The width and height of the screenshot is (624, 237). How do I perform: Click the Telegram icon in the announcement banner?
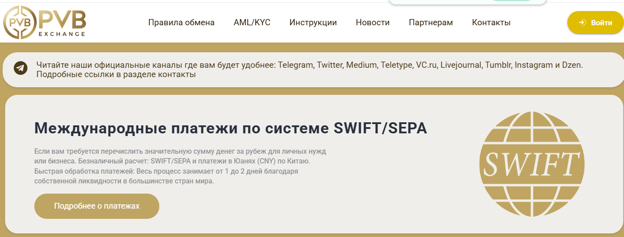pyautogui.click(x=20, y=68)
